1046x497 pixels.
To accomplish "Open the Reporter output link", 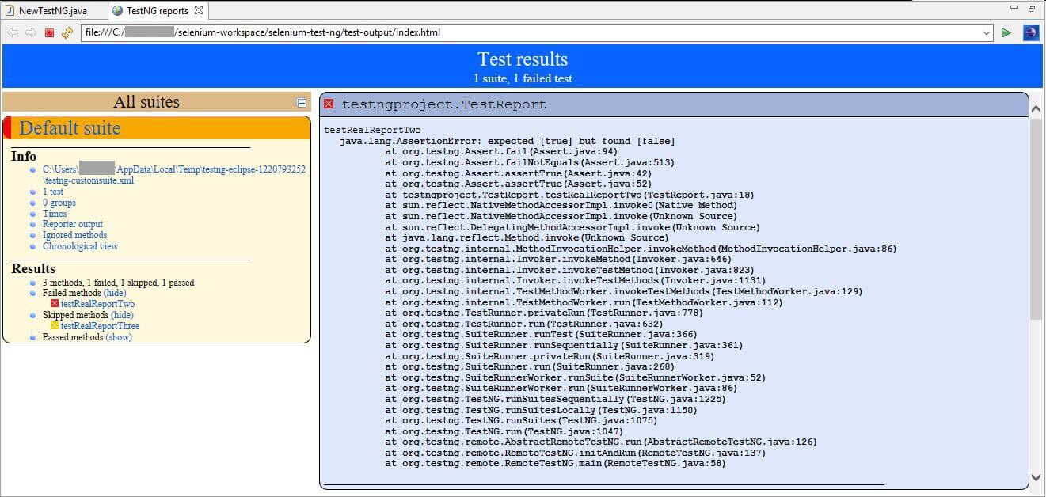I will 72,224.
